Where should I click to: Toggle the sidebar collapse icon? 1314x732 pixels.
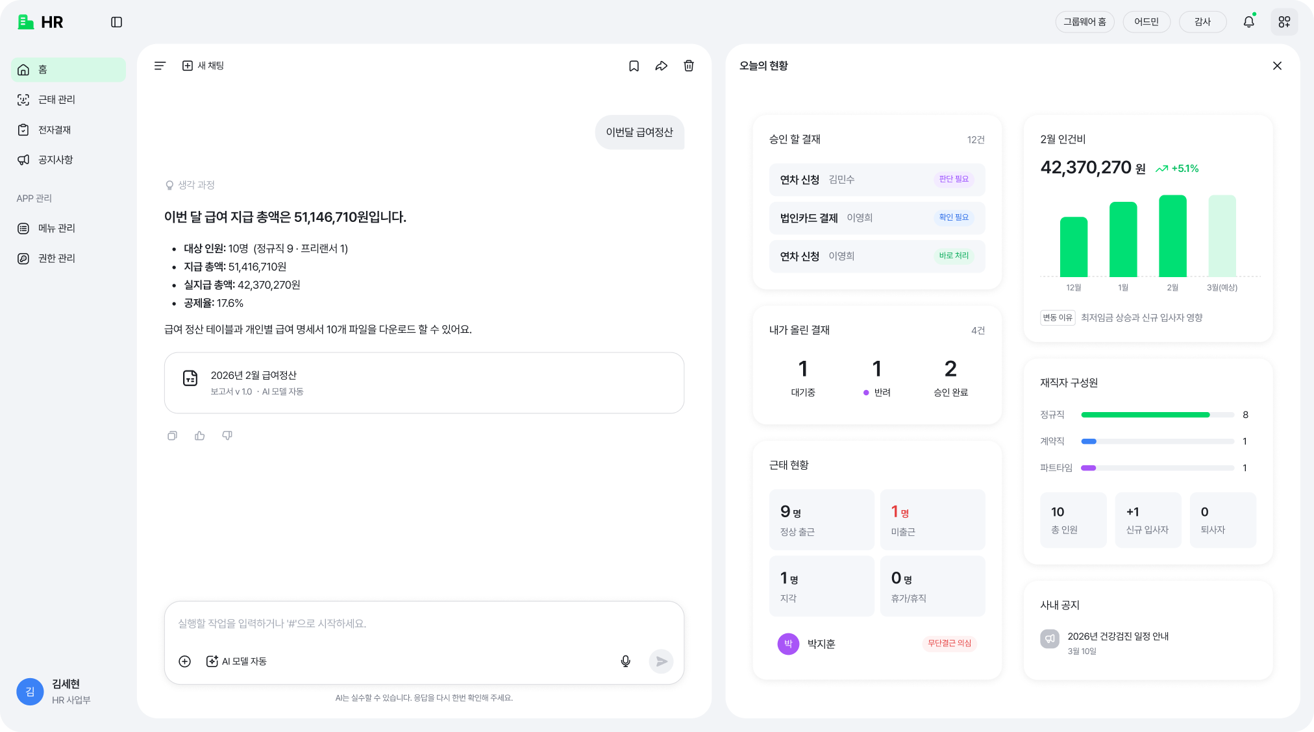[117, 22]
